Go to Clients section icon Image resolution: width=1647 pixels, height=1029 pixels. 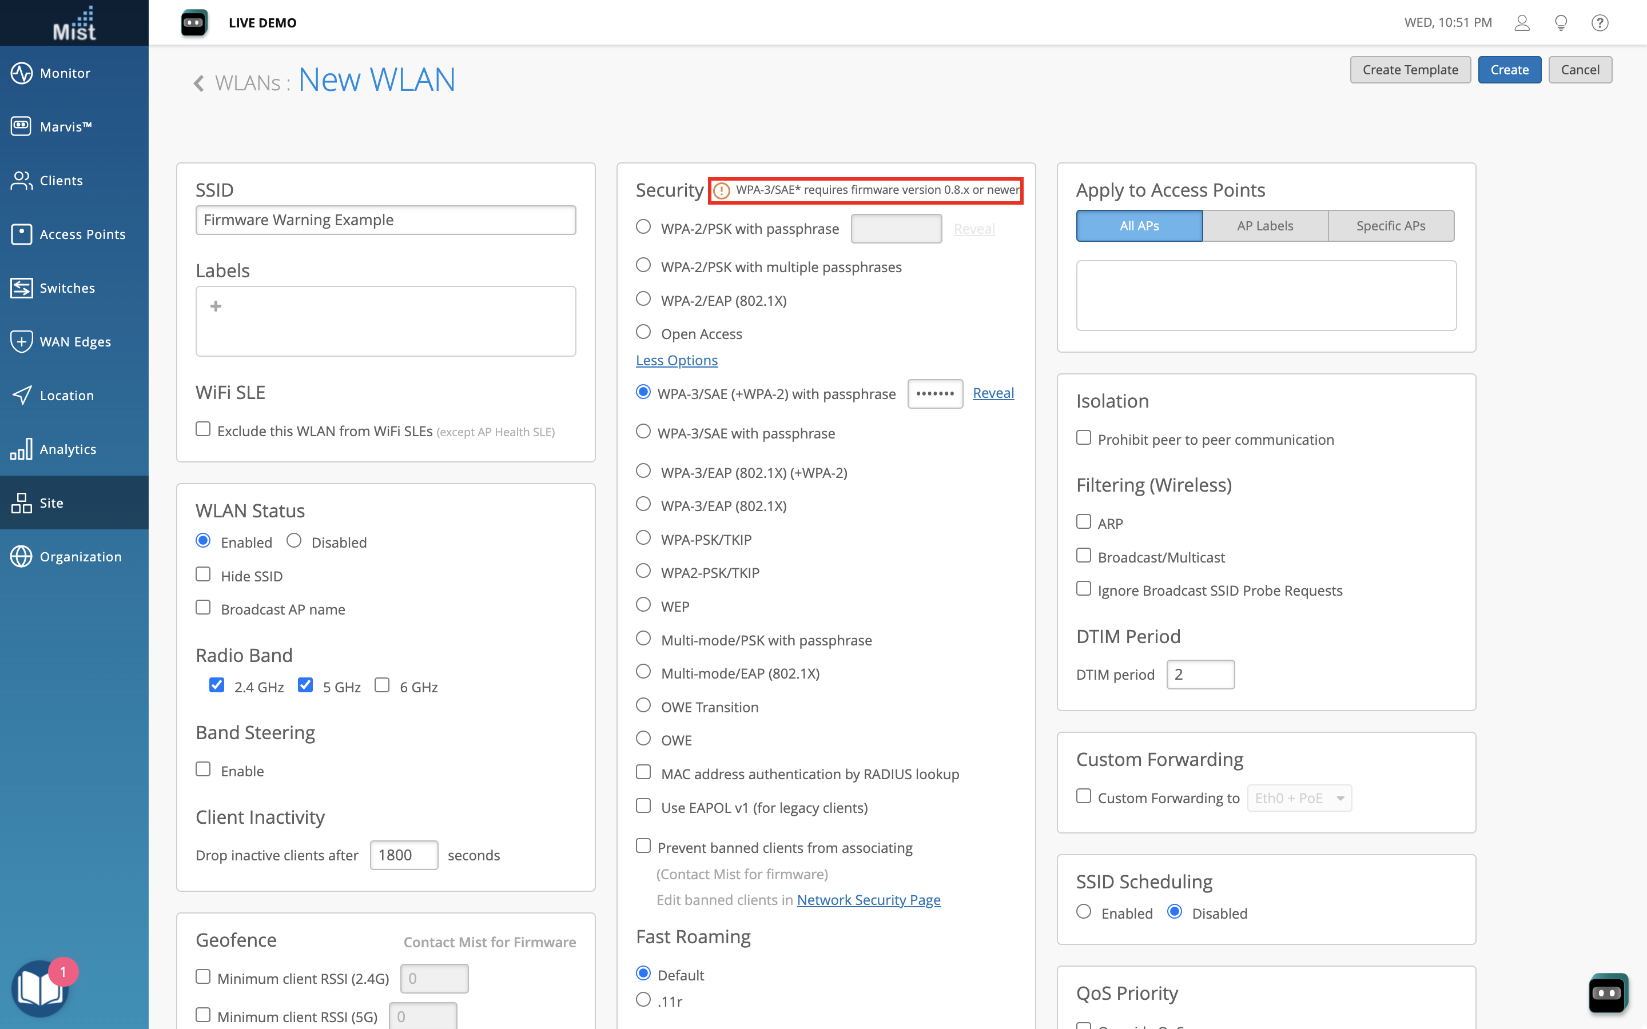tap(21, 180)
